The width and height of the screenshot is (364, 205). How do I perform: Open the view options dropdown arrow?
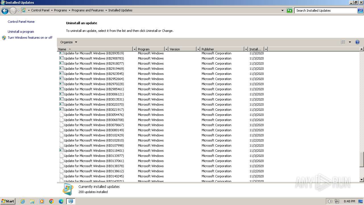pos(350,42)
